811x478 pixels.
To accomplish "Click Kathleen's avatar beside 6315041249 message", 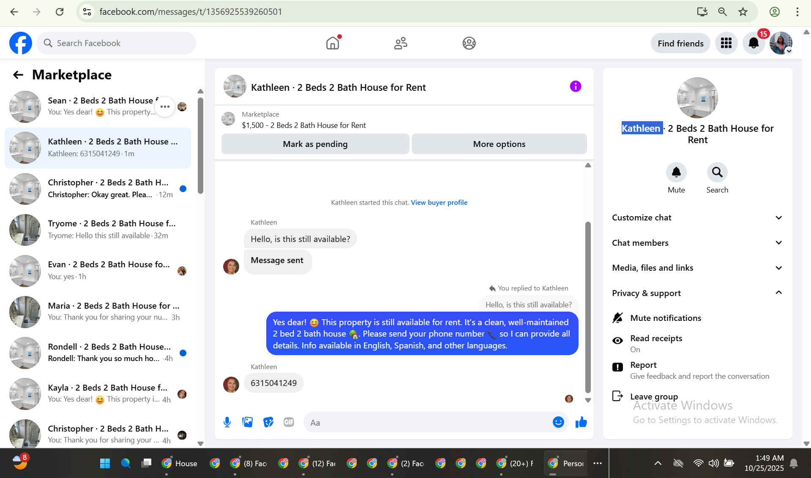I will [231, 384].
